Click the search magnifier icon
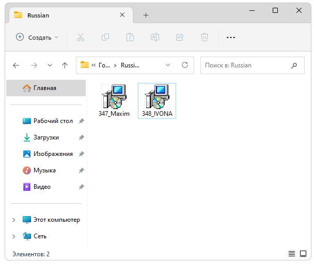Image resolution: width=314 pixels, height=264 pixels. 294,65
